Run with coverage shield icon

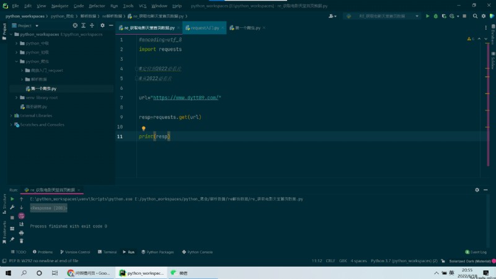tap(444, 16)
